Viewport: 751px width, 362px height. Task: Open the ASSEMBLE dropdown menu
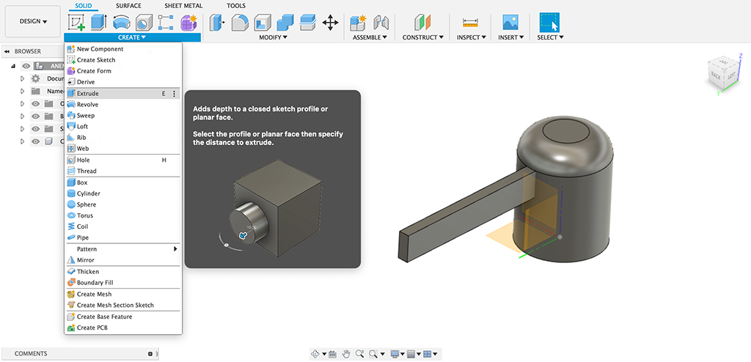(x=370, y=37)
